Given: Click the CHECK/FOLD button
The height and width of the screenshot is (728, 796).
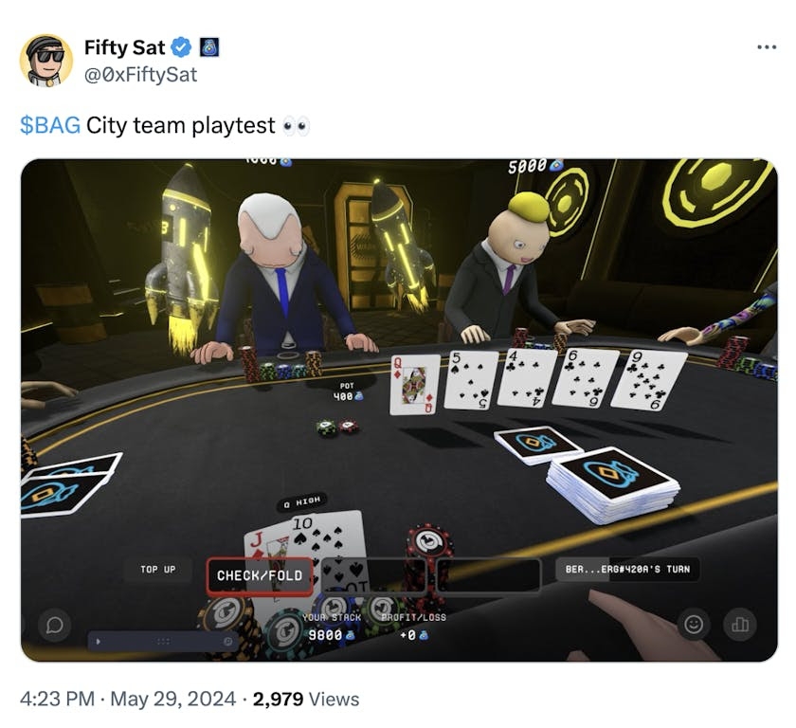Looking at the screenshot, I should 260,575.
